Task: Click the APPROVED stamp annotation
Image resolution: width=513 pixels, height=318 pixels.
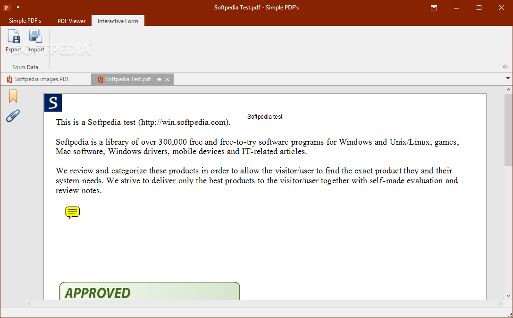Action: [150, 291]
